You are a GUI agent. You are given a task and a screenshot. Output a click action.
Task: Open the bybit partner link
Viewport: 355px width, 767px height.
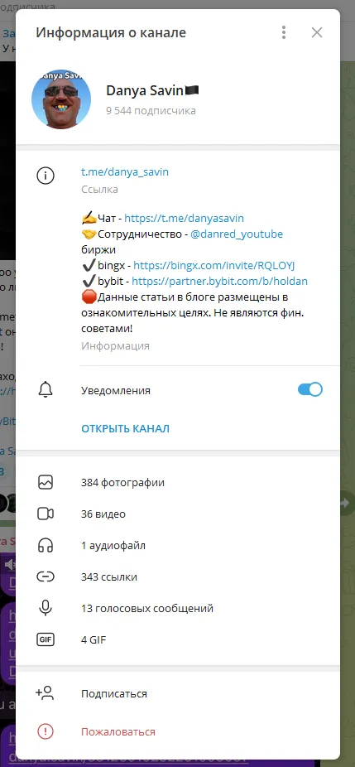219,282
